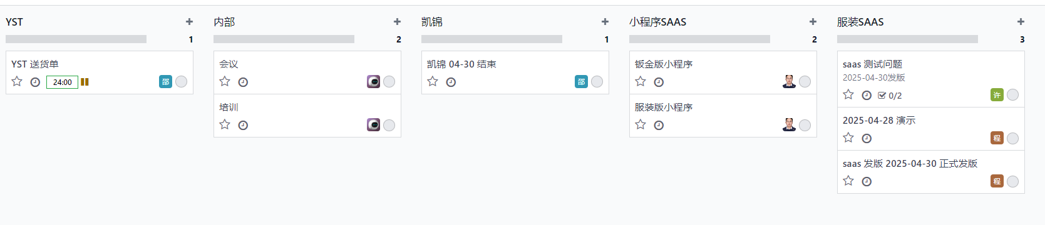Add a task in the YST column
Image resolution: width=1045 pixels, height=225 pixels.
pos(189,22)
